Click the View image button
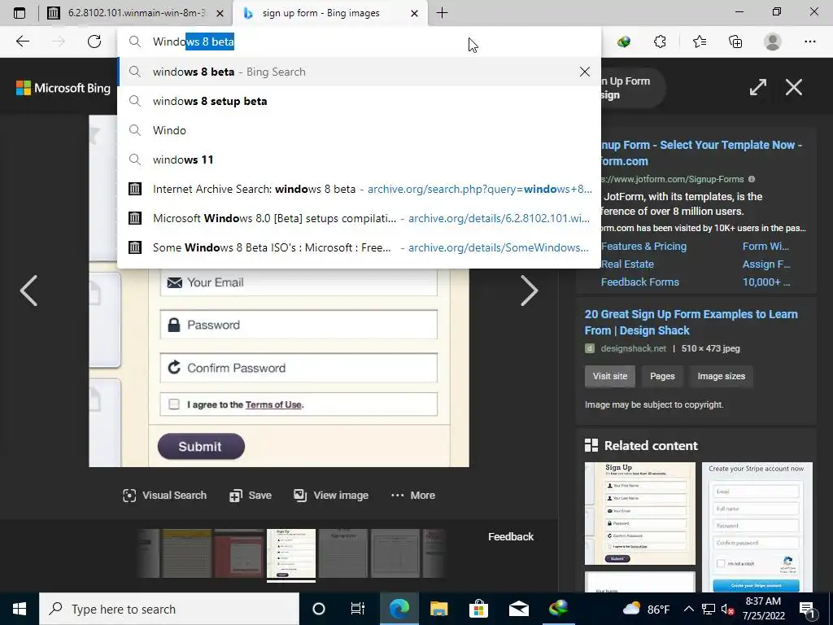This screenshot has width=833, height=625. click(x=331, y=496)
